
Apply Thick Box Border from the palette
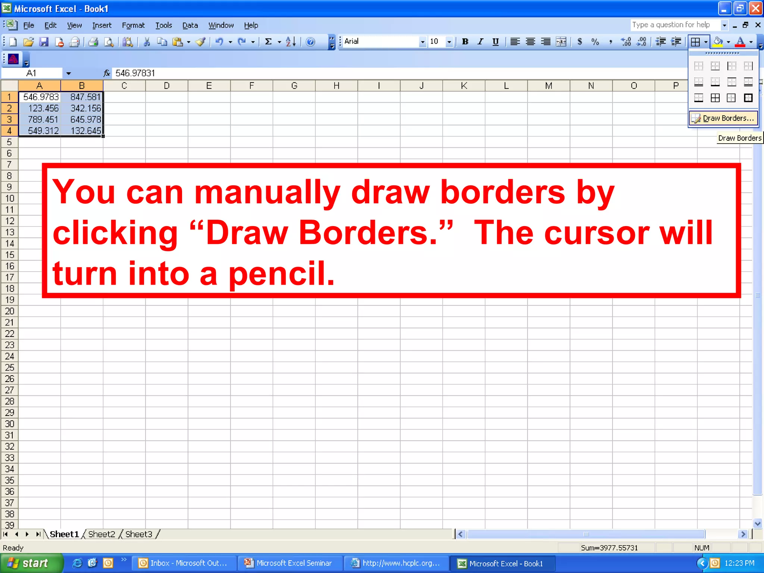[748, 98]
